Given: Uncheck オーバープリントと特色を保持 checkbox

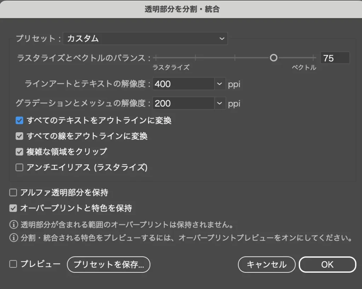Looking at the screenshot, I should click(x=13, y=208).
